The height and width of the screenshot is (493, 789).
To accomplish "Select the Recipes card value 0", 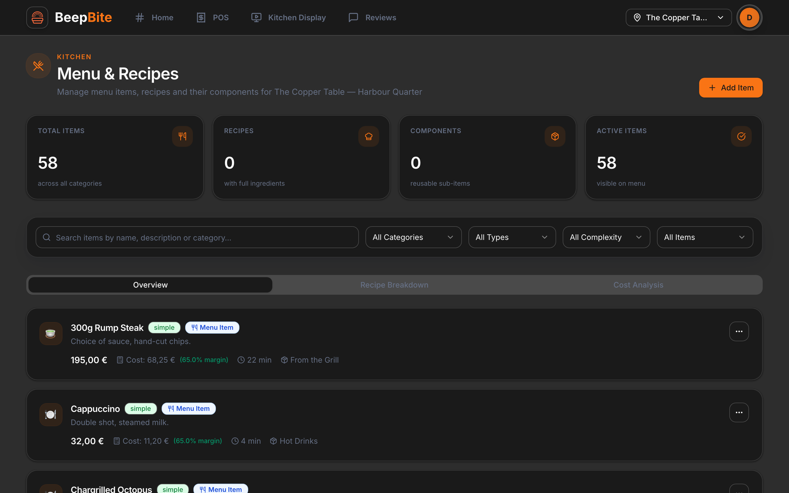I will point(230,163).
